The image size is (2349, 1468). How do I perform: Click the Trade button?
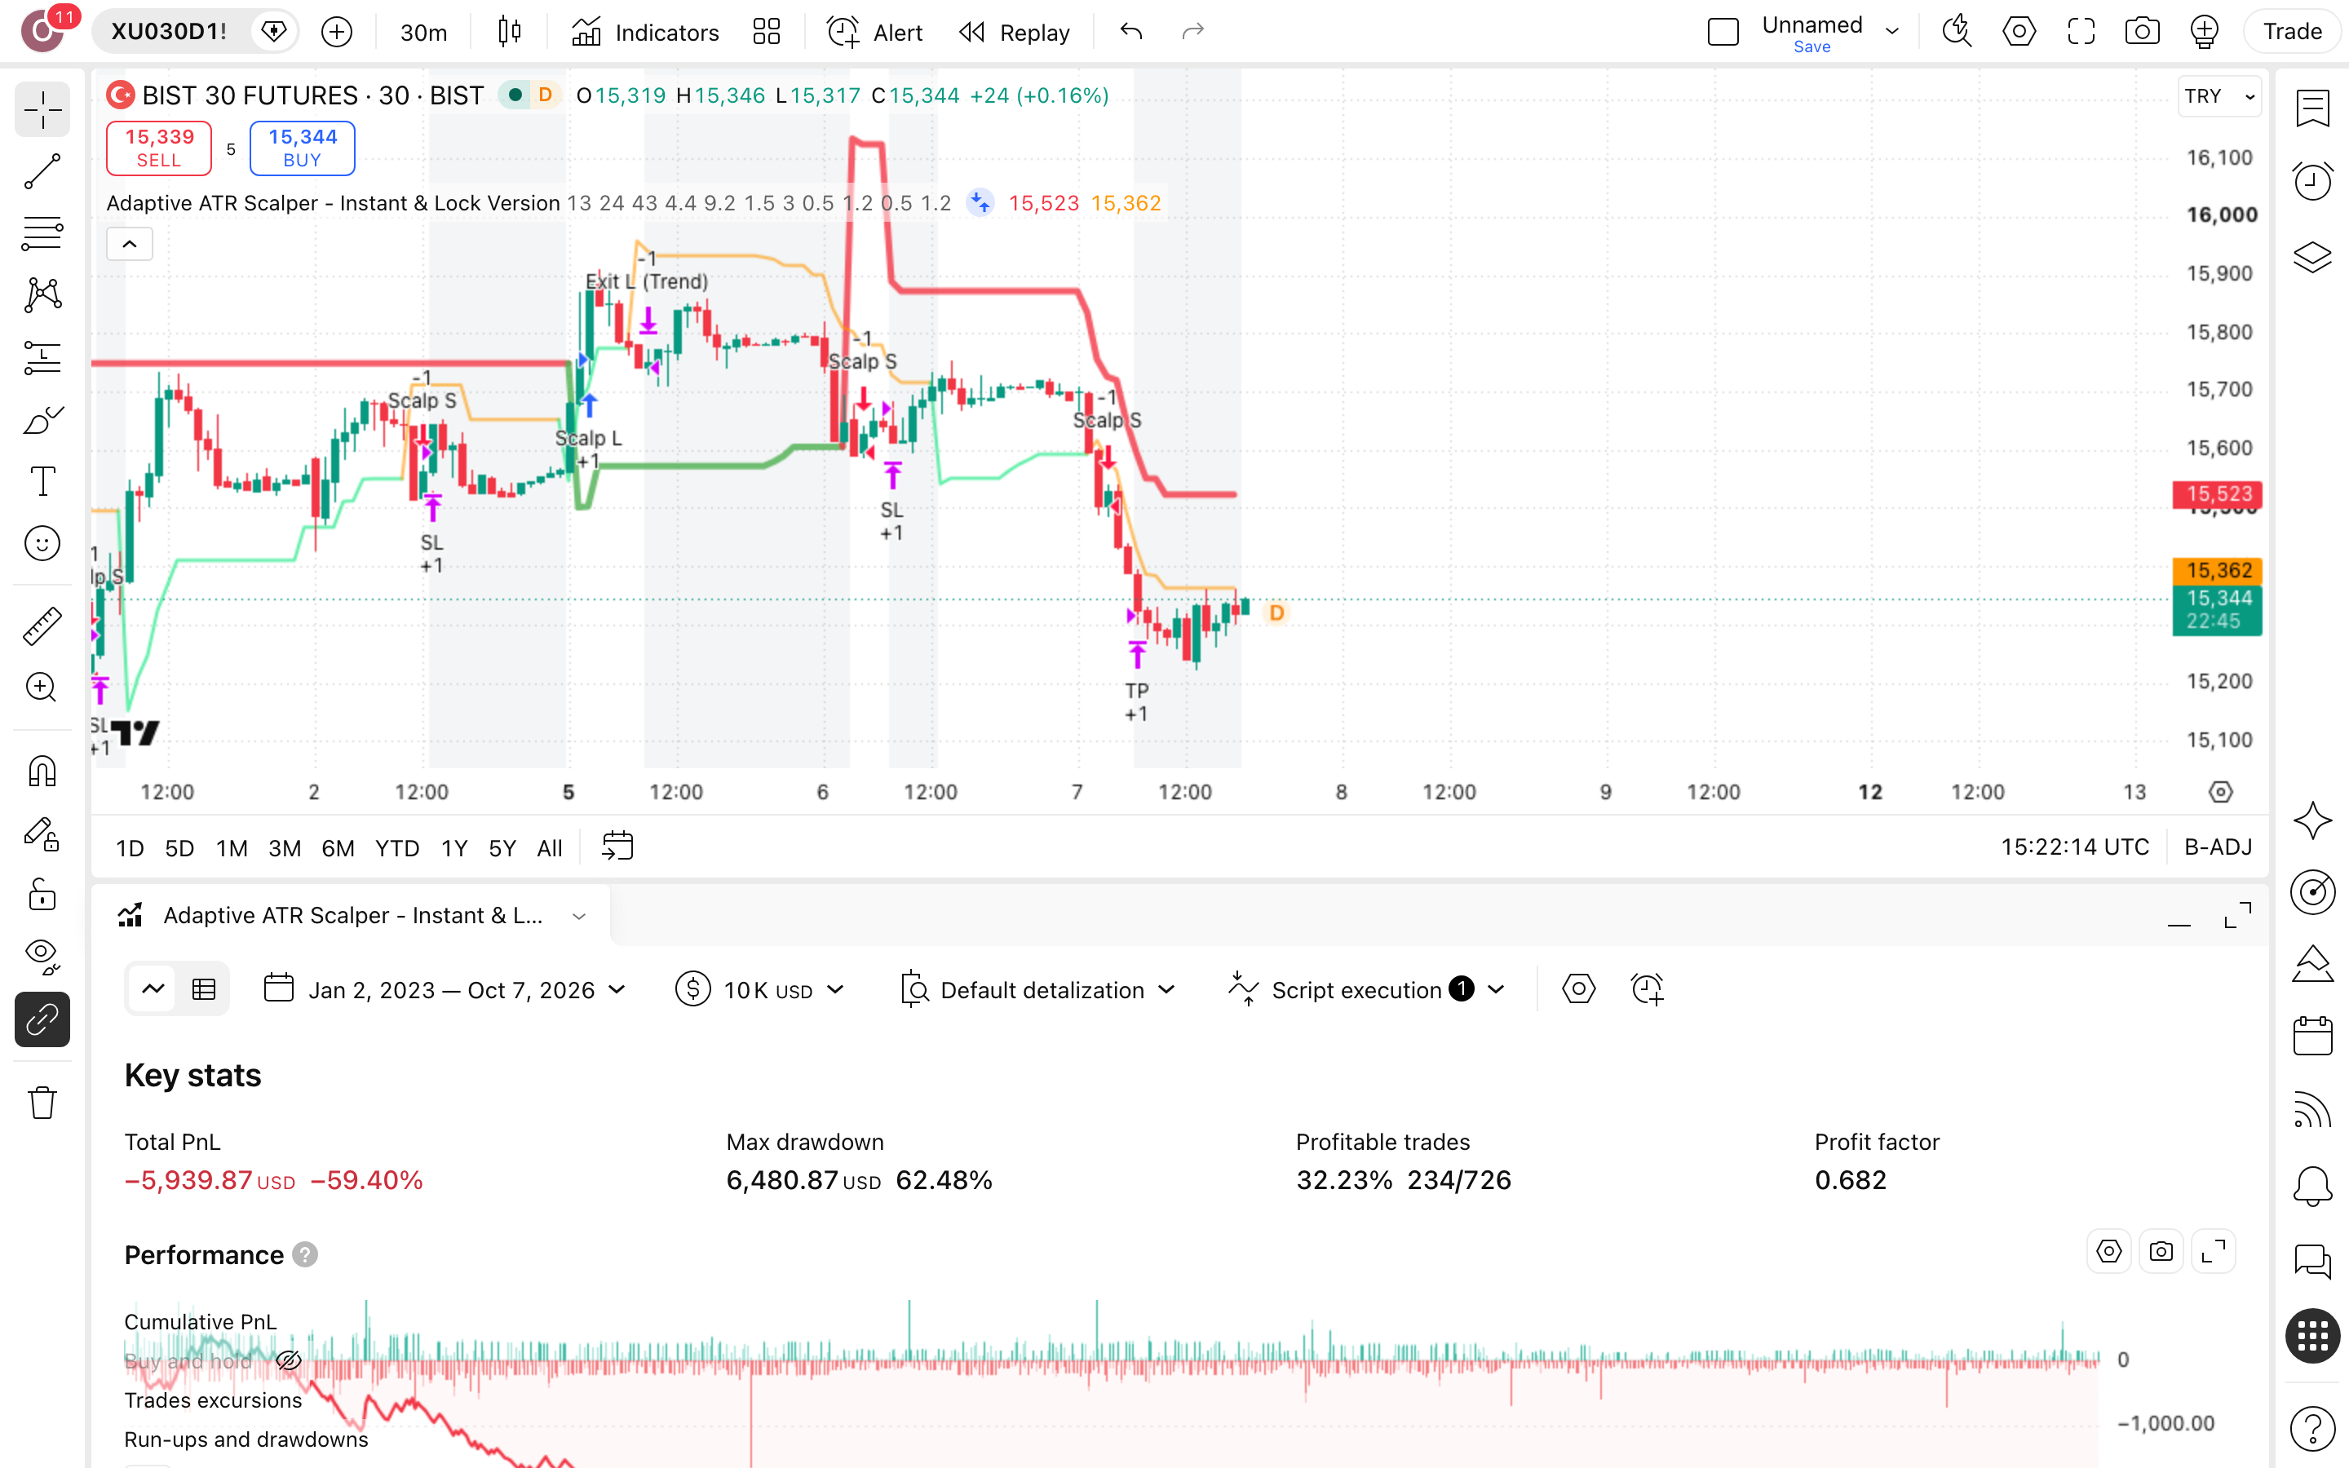2293,31
